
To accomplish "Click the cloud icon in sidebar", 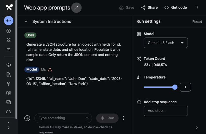I will tap(9, 111).
